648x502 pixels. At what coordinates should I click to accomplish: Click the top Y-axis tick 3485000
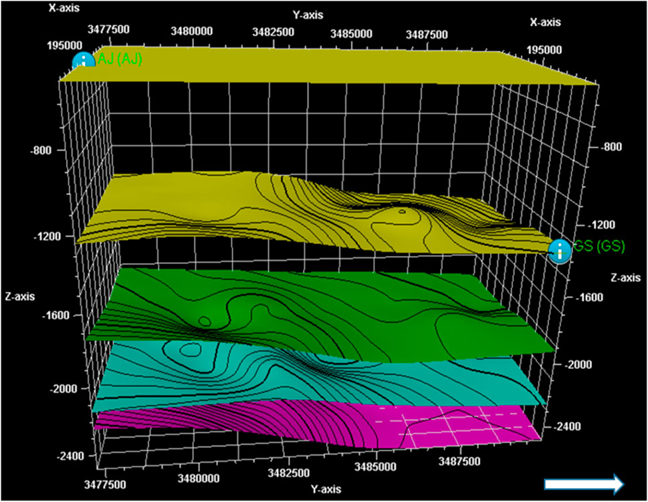pyautogui.click(x=351, y=33)
